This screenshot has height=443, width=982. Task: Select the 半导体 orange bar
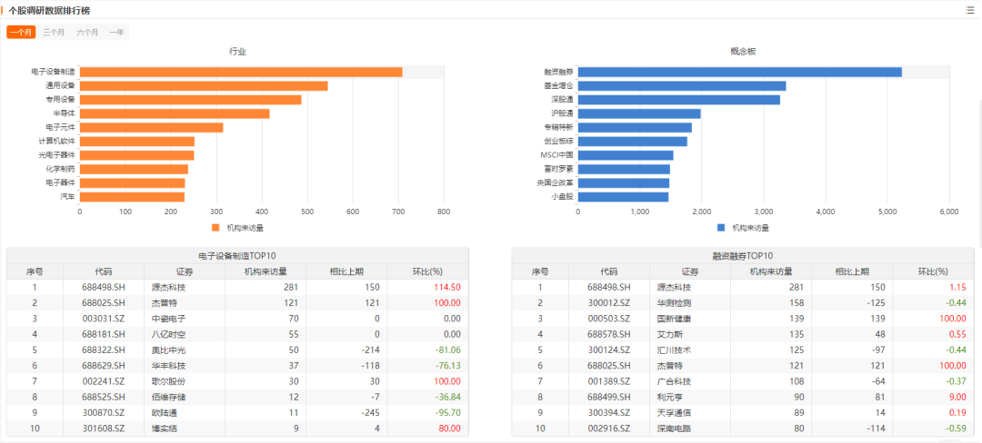click(175, 113)
